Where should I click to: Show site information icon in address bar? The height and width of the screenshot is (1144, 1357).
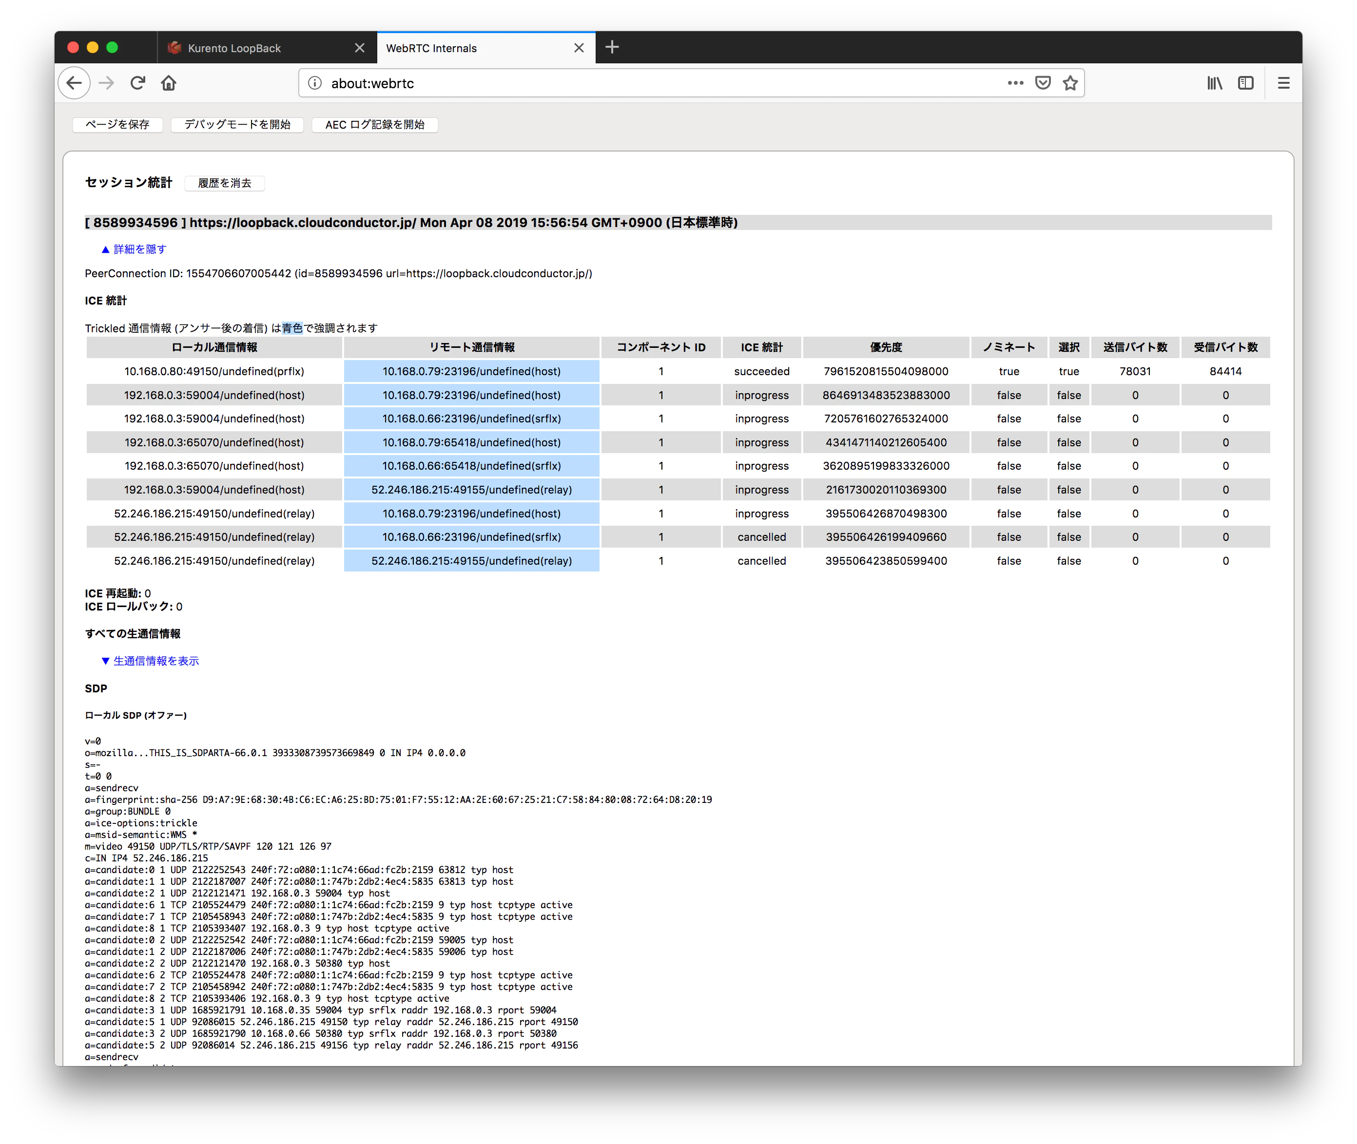(x=314, y=83)
